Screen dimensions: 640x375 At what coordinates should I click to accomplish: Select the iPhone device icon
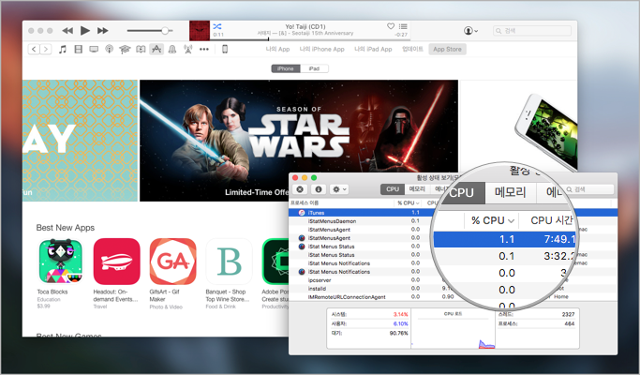coord(225,50)
